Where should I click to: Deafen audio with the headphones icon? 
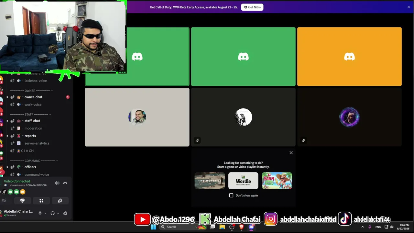[52, 213]
